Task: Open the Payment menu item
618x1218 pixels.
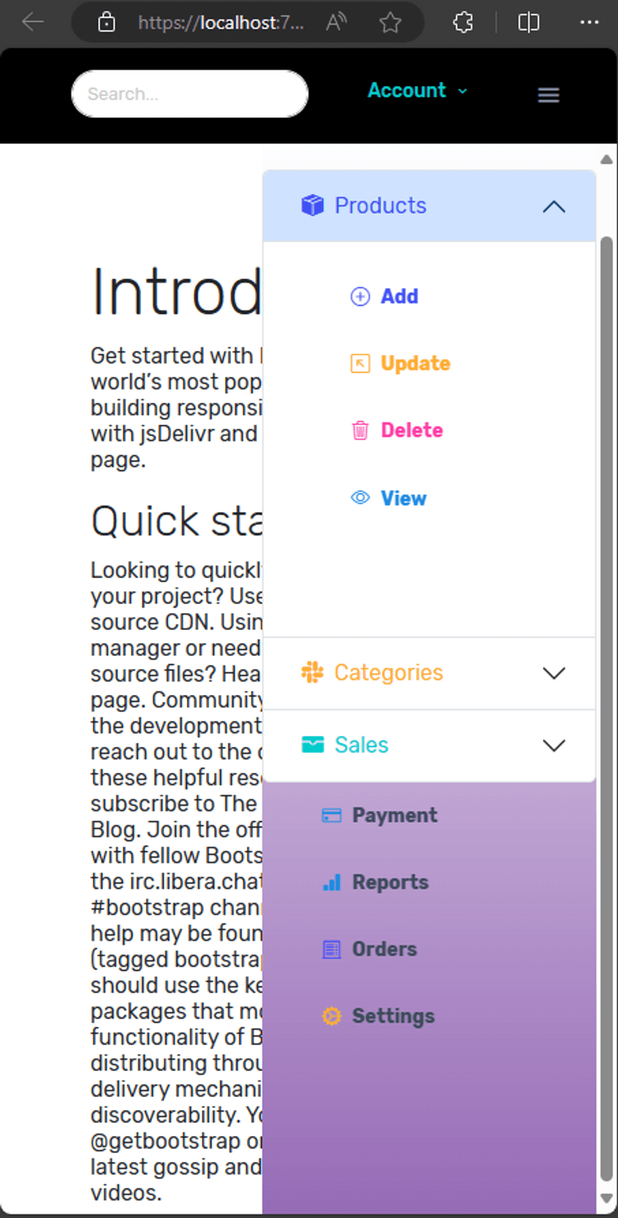Action: 394,815
